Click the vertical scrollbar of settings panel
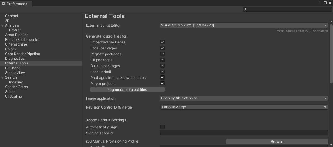 point(331,53)
